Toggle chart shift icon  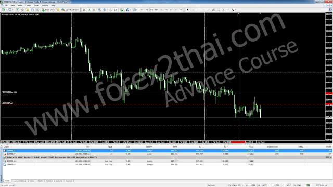click(x=116, y=10)
